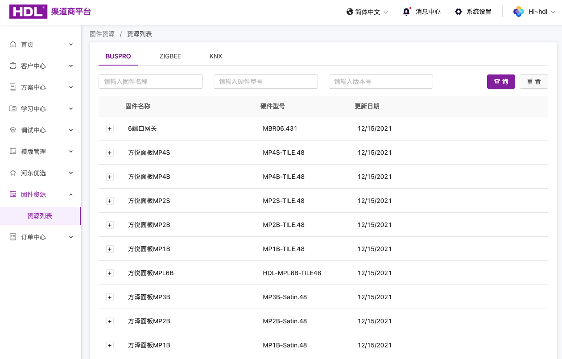Select the BUSPRO tab
Screen dimensions: 562x359
pyautogui.click(x=118, y=57)
